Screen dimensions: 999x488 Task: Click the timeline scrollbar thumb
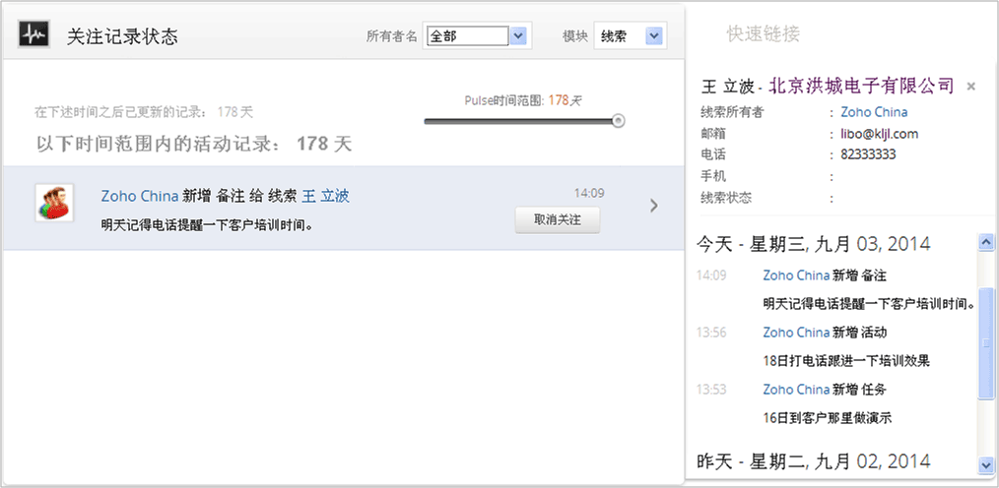click(x=985, y=343)
